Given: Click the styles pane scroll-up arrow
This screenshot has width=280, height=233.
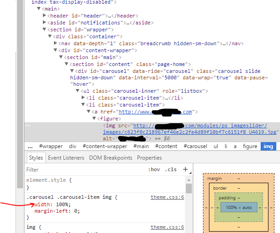Looking at the screenshot, I should click(x=189, y=180).
